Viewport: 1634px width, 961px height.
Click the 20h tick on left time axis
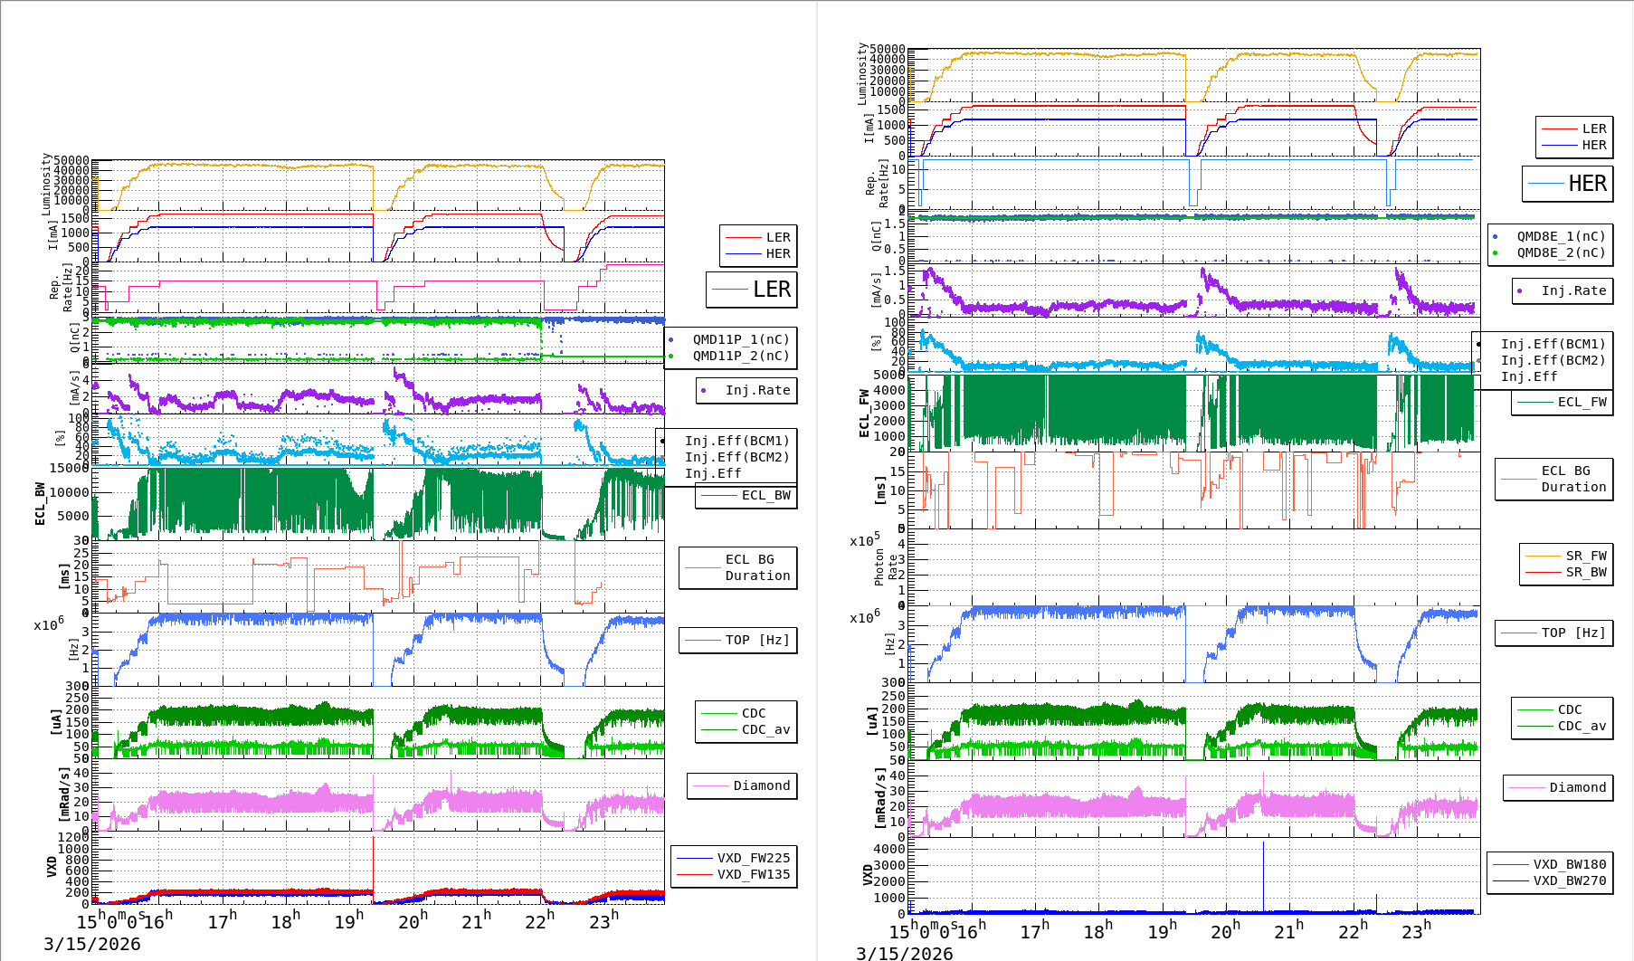pyautogui.click(x=412, y=921)
